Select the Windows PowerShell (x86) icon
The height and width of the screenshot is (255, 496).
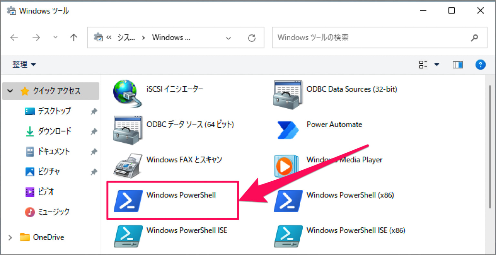point(288,201)
